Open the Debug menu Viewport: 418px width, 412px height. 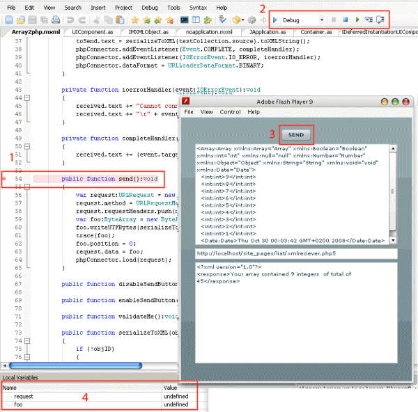coord(150,8)
